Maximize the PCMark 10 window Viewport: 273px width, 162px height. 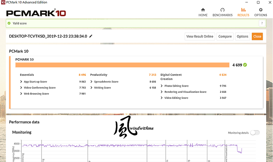[x=258, y=2]
